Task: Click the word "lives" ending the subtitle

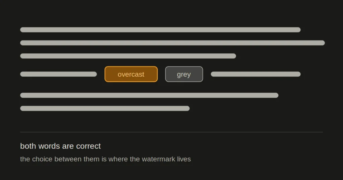Action: pos(184,159)
